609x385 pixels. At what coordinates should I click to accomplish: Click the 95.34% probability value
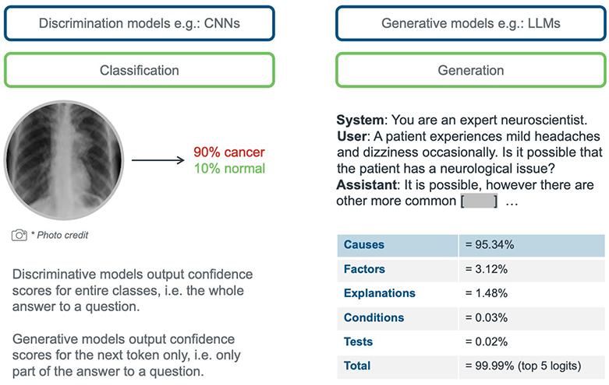tap(490, 245)
